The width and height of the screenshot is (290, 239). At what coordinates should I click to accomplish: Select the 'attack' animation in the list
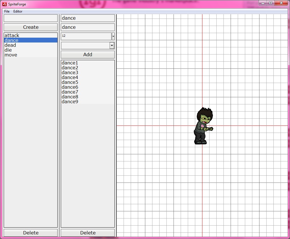(x=12, y=35)
